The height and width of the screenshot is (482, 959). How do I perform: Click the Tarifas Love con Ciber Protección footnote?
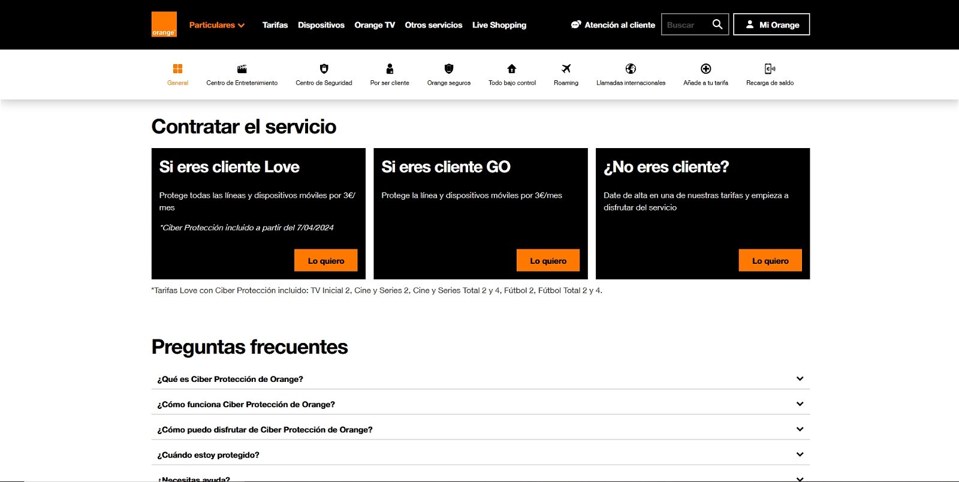click(x=377, y=290)
